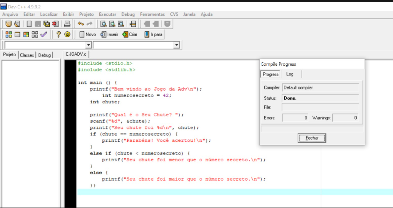The height and width of the screenshot is (208, 393).
Task: Click the Undo arrow icon
Action: (x=81, y=24)
